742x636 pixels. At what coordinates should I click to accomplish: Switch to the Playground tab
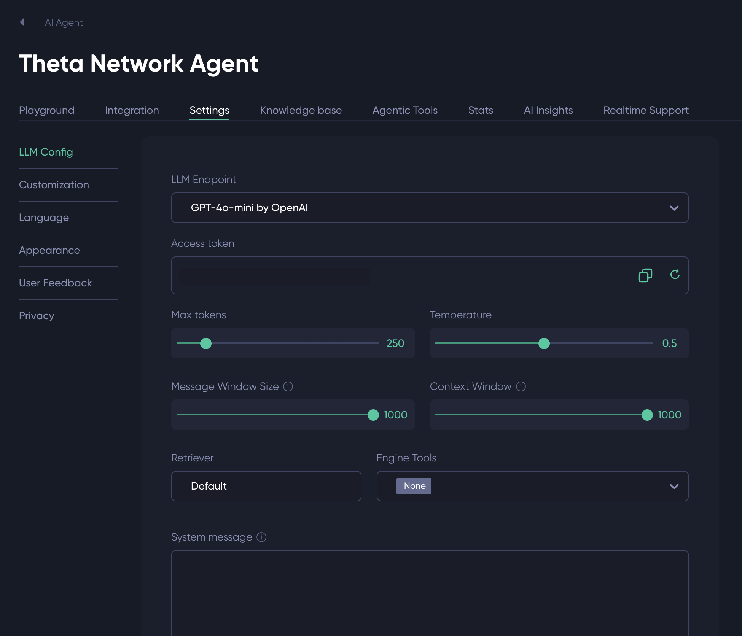(47, 110)
